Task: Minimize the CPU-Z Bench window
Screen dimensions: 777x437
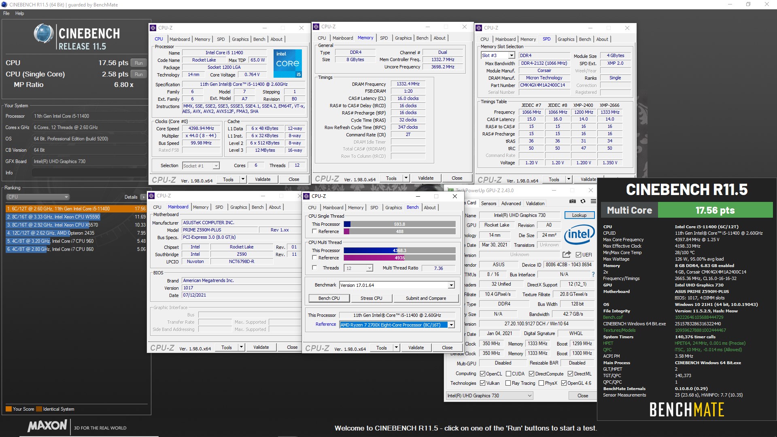Action: click(418, 196)
